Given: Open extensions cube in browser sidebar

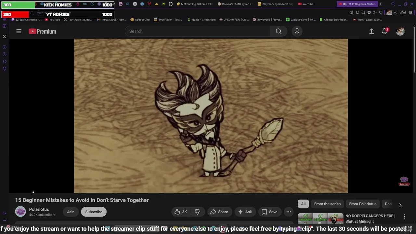Looking at the screenshot, I should [x=5, y=61].
